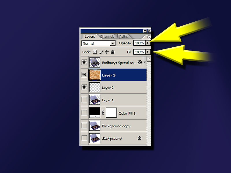The image size is (231, 173).
Task: Click the lock all padlock icon
Action: 113,52
